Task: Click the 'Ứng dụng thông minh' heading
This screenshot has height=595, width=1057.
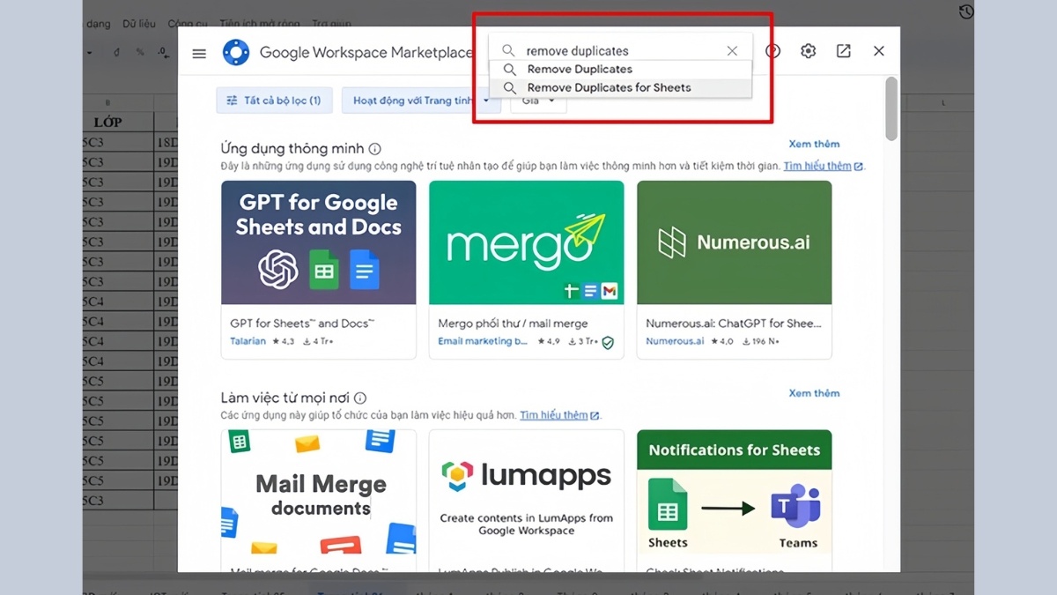Action: click(292, 149)
